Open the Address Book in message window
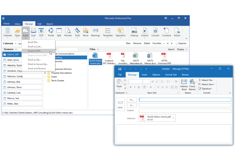Viewport: 235px width, 164px height. (x=184, y=84)
